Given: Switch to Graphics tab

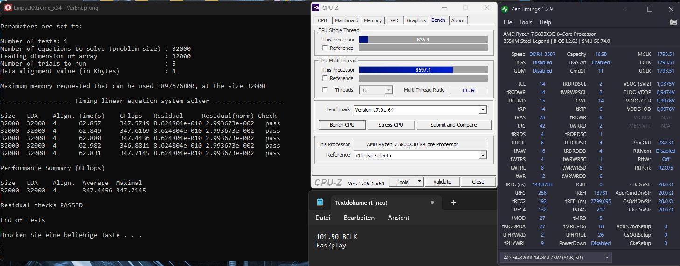Looking at the screenshot, I should click(x=416, y=20).
